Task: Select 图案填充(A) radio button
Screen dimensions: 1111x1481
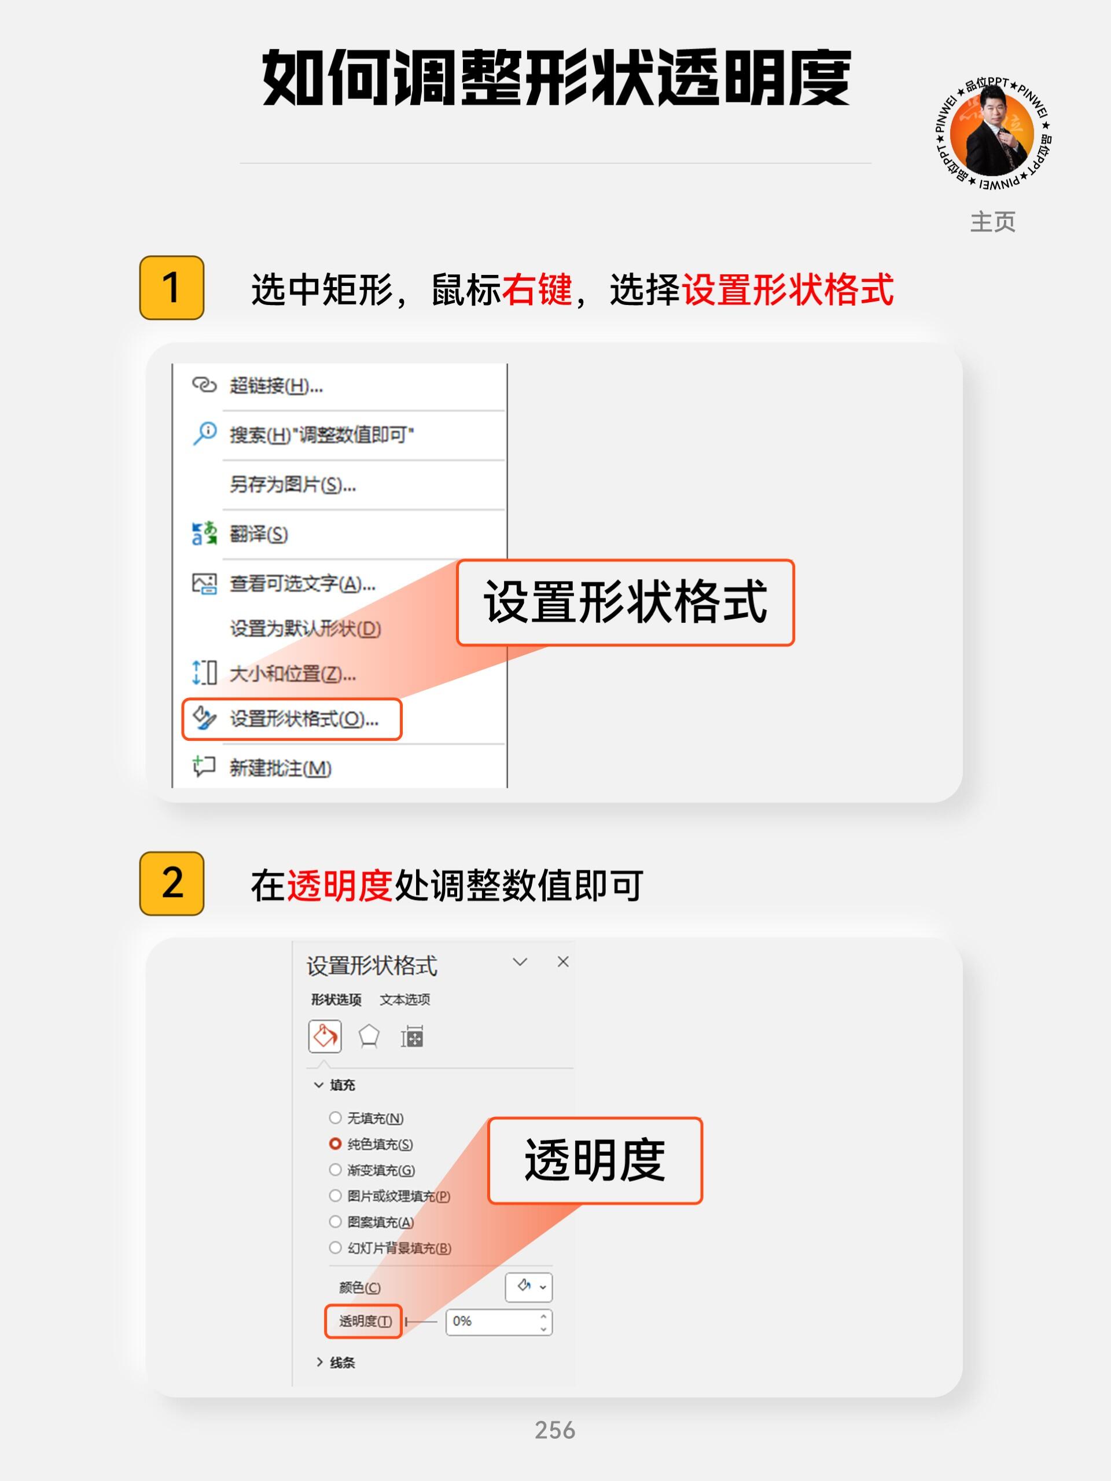Action: pos(335,1222)
